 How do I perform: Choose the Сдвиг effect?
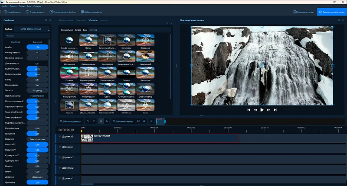pyautogui.click(x=107, y=89)
